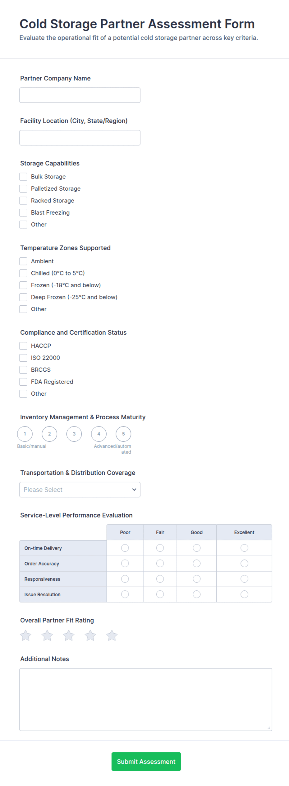289x786 pixels.
Task: Rate Issue Resolution as Poor
Action: pyautogui.click(x=125, y=594)
